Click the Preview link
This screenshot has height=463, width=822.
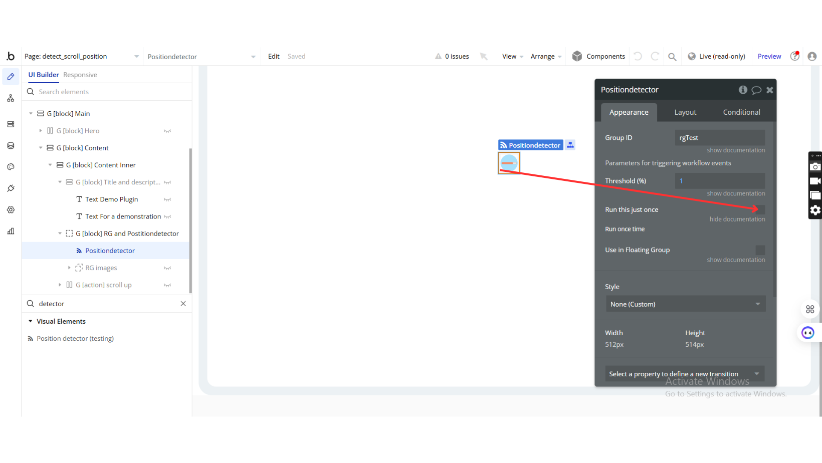[769, 56]
